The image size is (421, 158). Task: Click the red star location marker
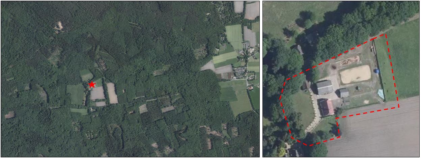pyautogui.click(x=92, y=84)
